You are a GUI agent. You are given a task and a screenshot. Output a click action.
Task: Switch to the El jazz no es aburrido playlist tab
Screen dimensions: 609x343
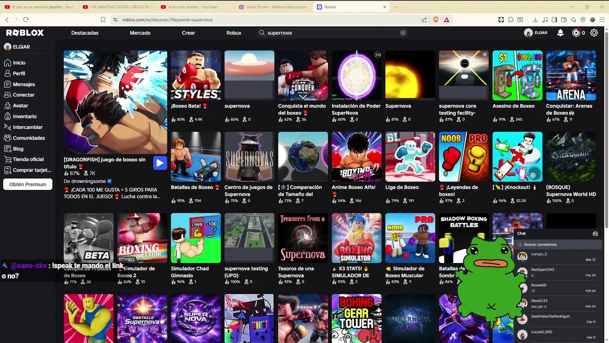(39, 7)
